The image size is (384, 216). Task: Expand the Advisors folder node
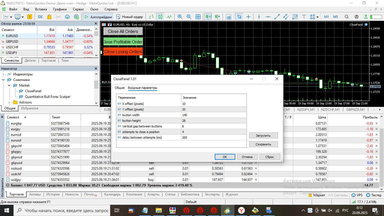pyautogui.click(x=9, y=102)
